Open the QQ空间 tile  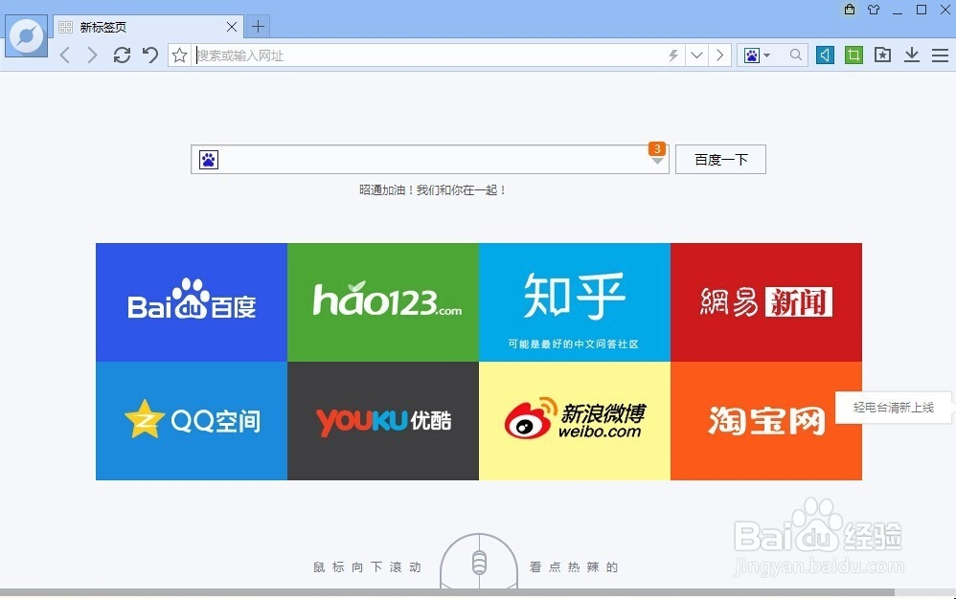point(192,421)
